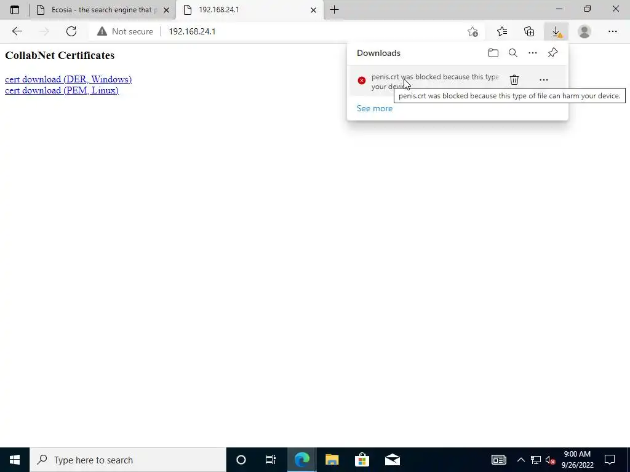Open Task View in taskbar
Image resolution: width=630 pixels, height=472 pixels.
tap(271, 460)
